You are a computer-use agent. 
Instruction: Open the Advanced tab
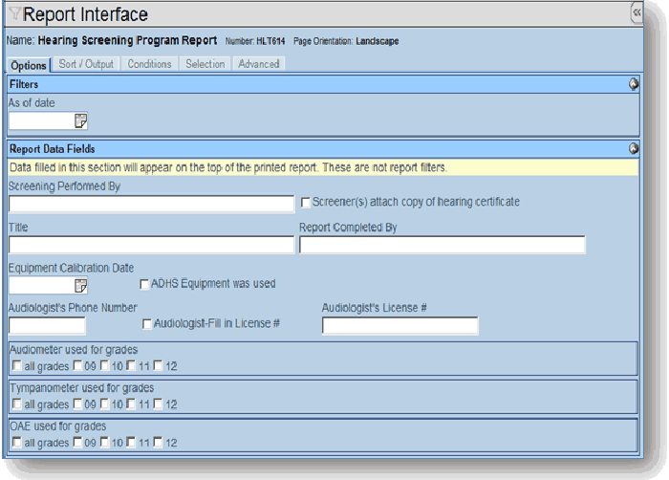[259, 64]
